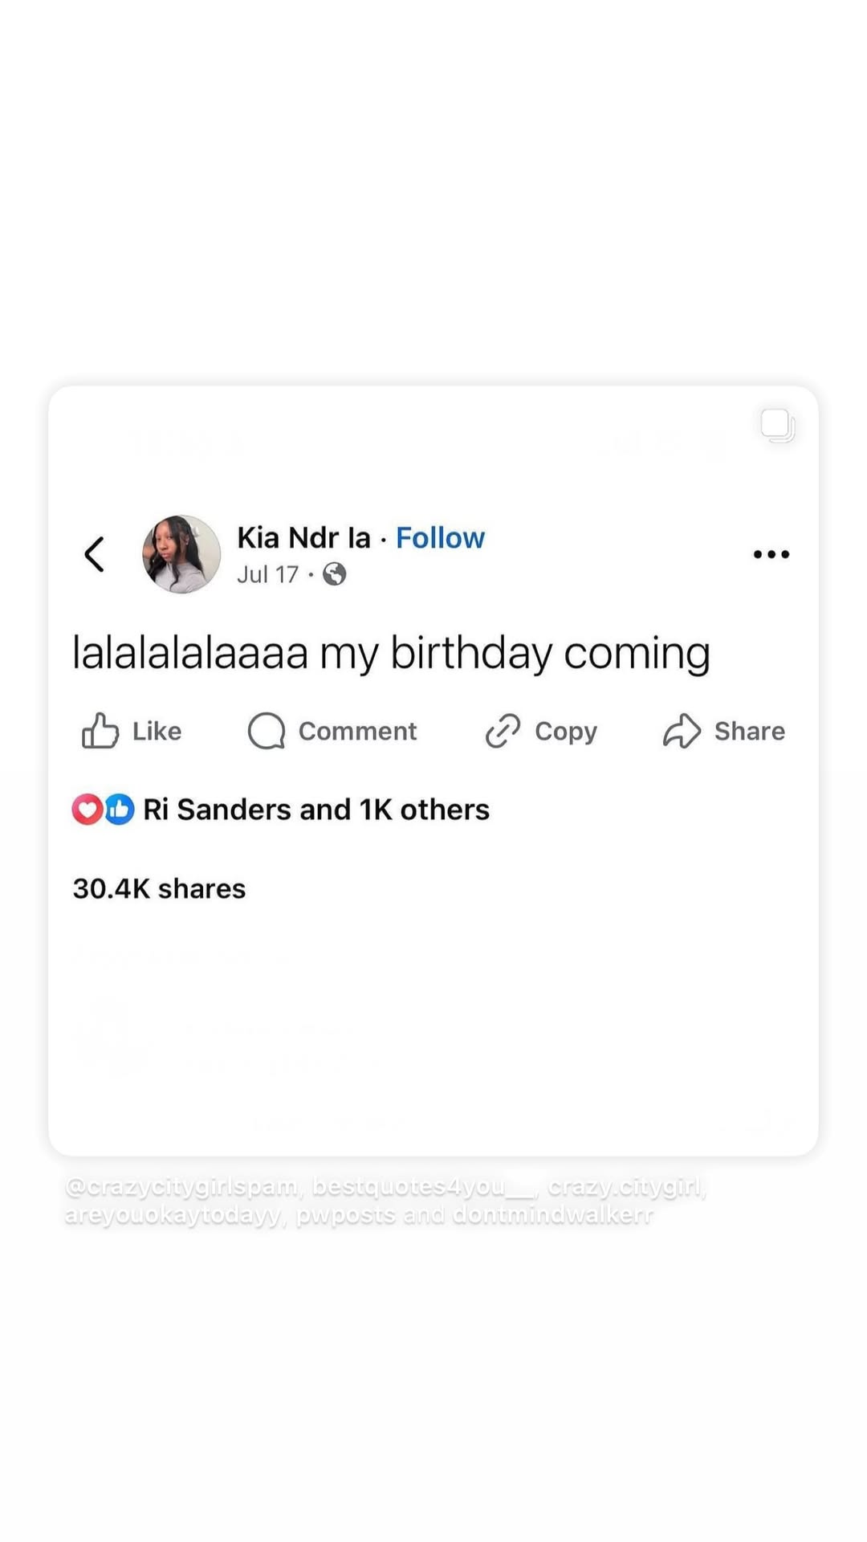Tap the Share arrow icon
Image resolution: width=867 pixels, height=1542 pixels.
point(682,731)
